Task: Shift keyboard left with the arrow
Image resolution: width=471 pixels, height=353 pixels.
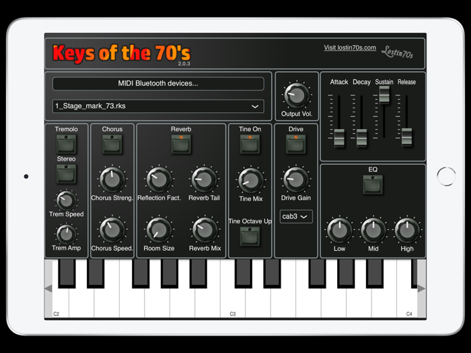Action: click(x=48, y=288)
